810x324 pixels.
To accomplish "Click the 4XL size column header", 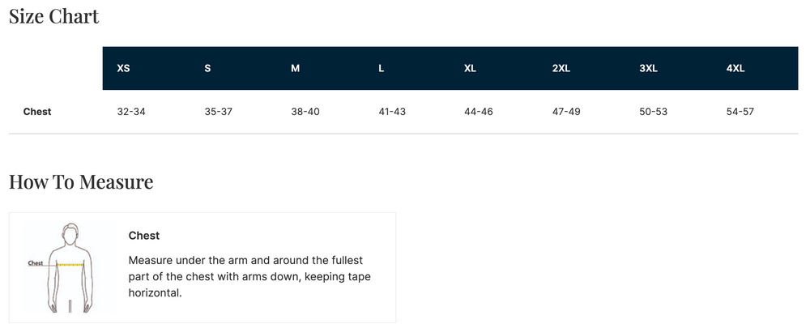I will 735,69.
